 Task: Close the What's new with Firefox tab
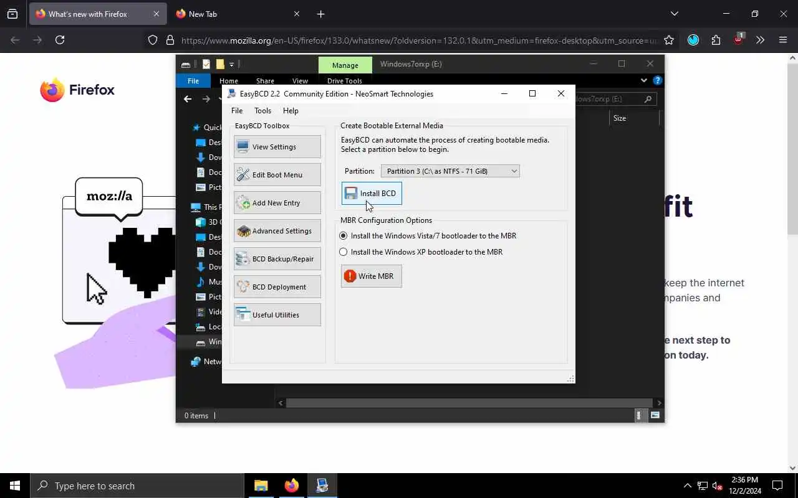pyautogui.click(x=156, y=14)
